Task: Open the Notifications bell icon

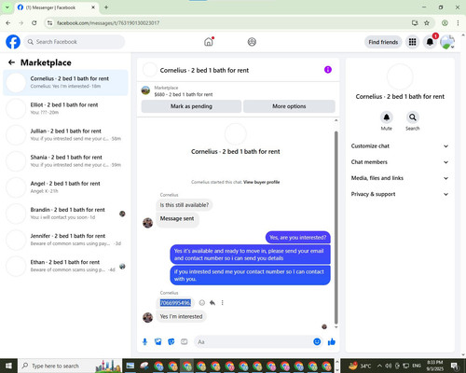Action: click(430, 42)
